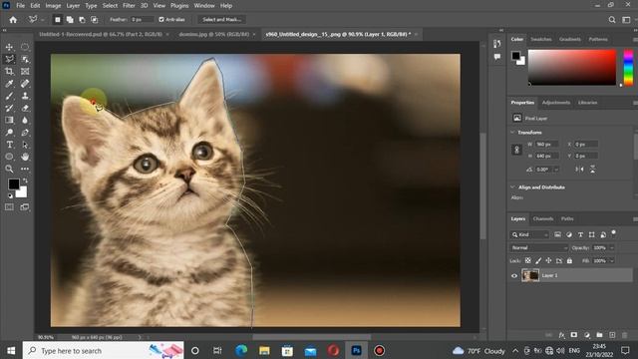Delete layer with the trash icon

click(625, 335)
